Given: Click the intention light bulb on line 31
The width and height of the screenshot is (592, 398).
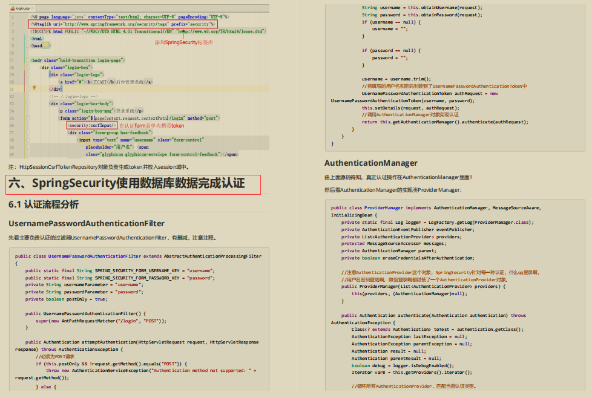Looking at the screenshot, I should (34, 88).
